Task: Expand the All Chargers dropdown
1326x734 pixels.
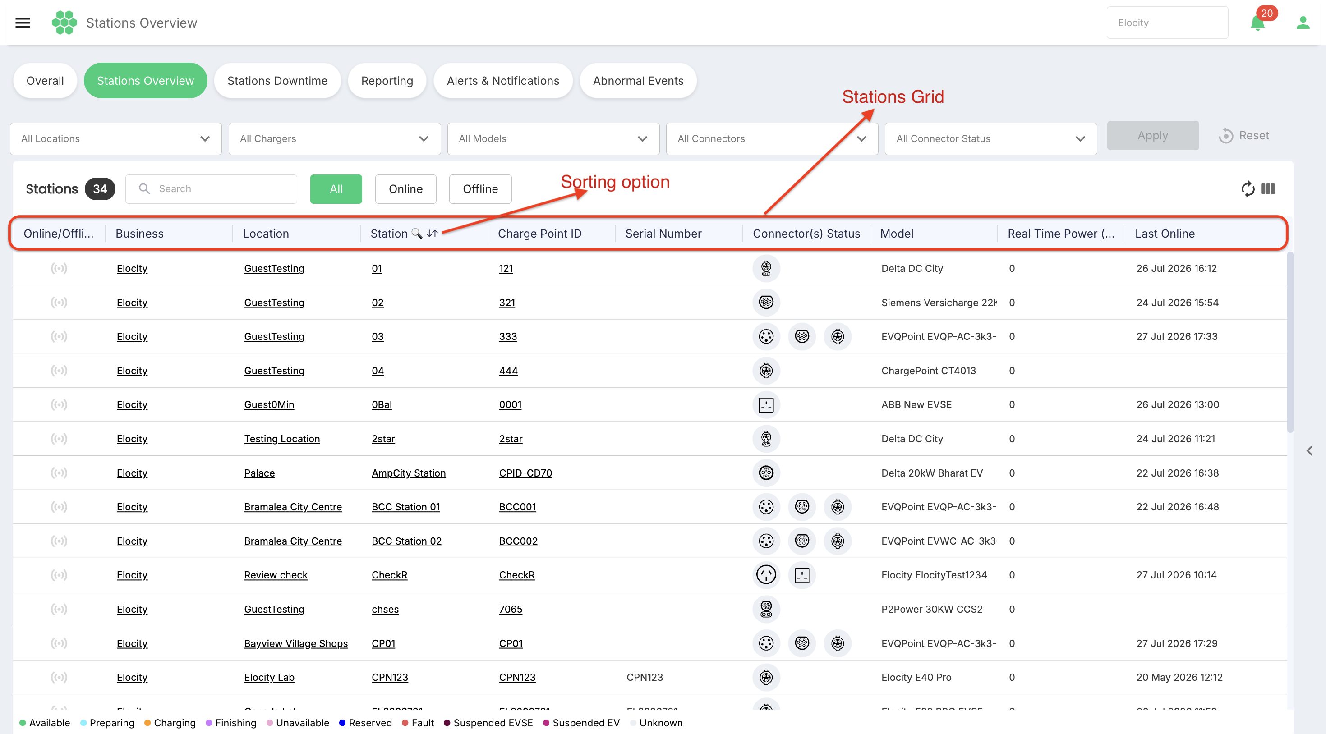Action: [x=335, y=138]
